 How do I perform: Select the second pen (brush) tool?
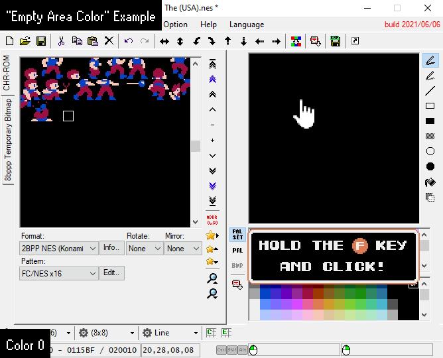point(430,76)
